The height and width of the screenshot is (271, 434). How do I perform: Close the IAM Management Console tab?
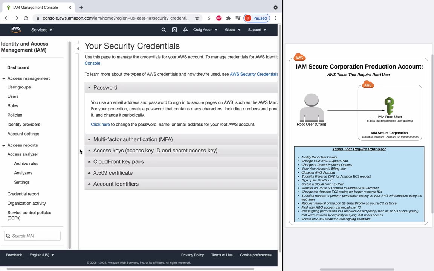pos(70,8)
